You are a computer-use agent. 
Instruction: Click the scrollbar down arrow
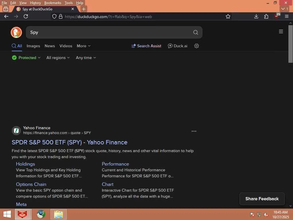(290, 206)
